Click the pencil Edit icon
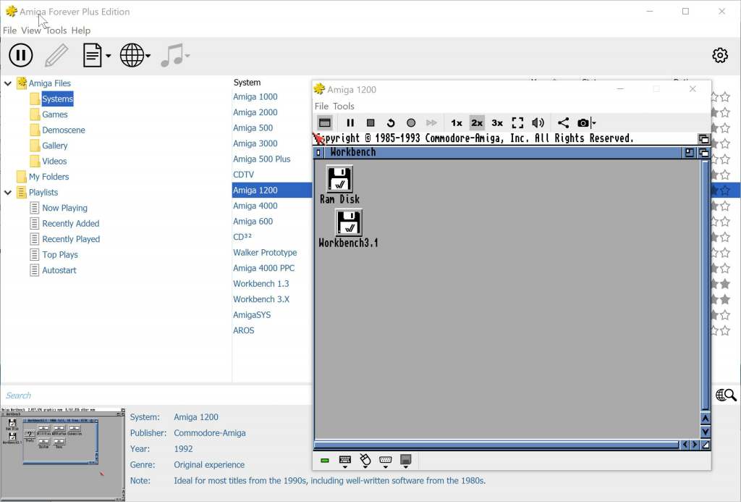The height and width of the screenshot is (502, 741). (56, 55)
